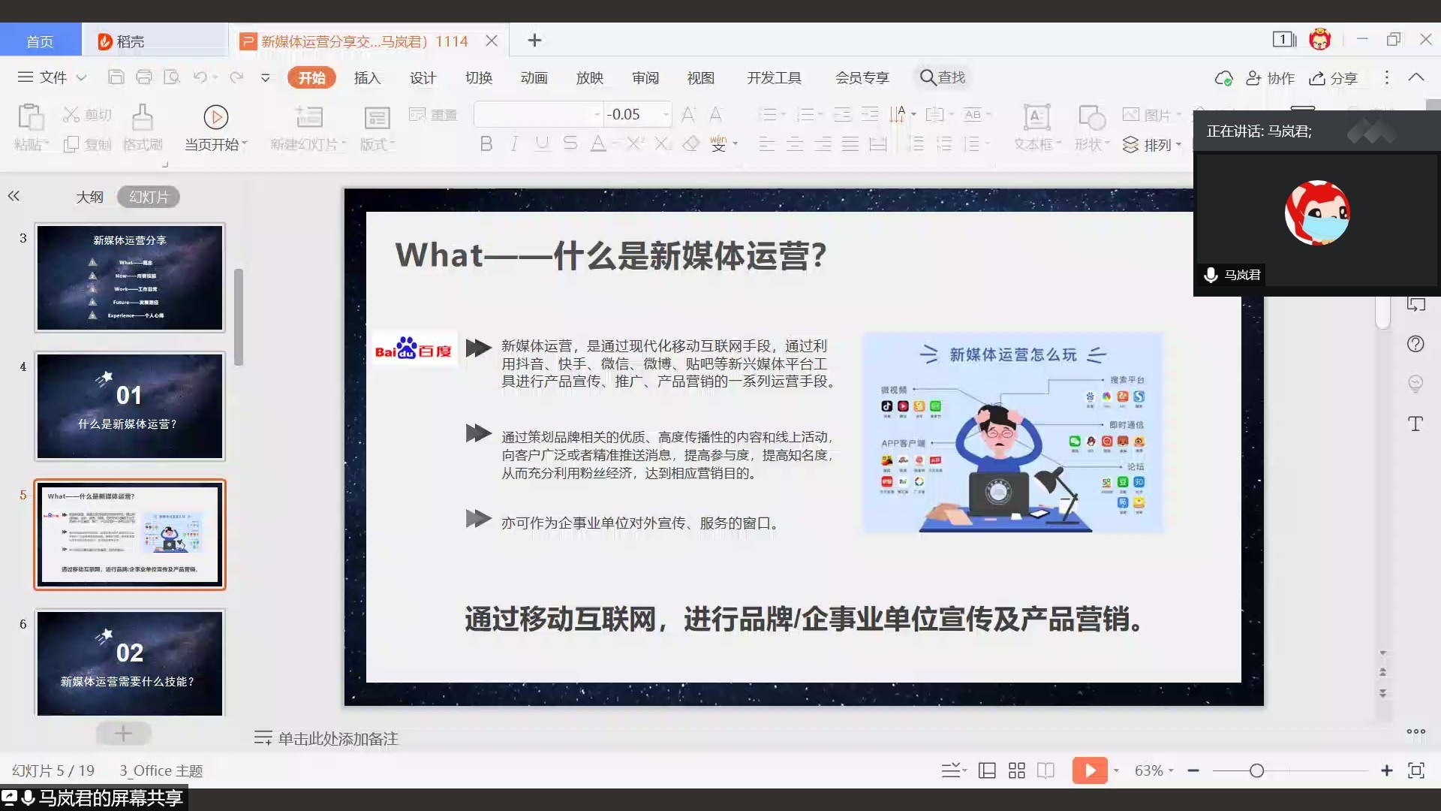Expand the 文件 menu dropdown
Image resolution: width=1441 pixels, height=811 pixels.
[x=53, y=77]
